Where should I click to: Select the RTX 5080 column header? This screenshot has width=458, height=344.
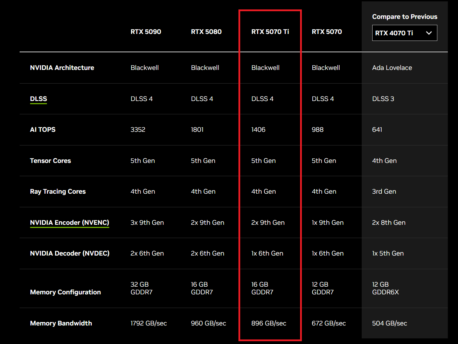(x=206, y=32)
